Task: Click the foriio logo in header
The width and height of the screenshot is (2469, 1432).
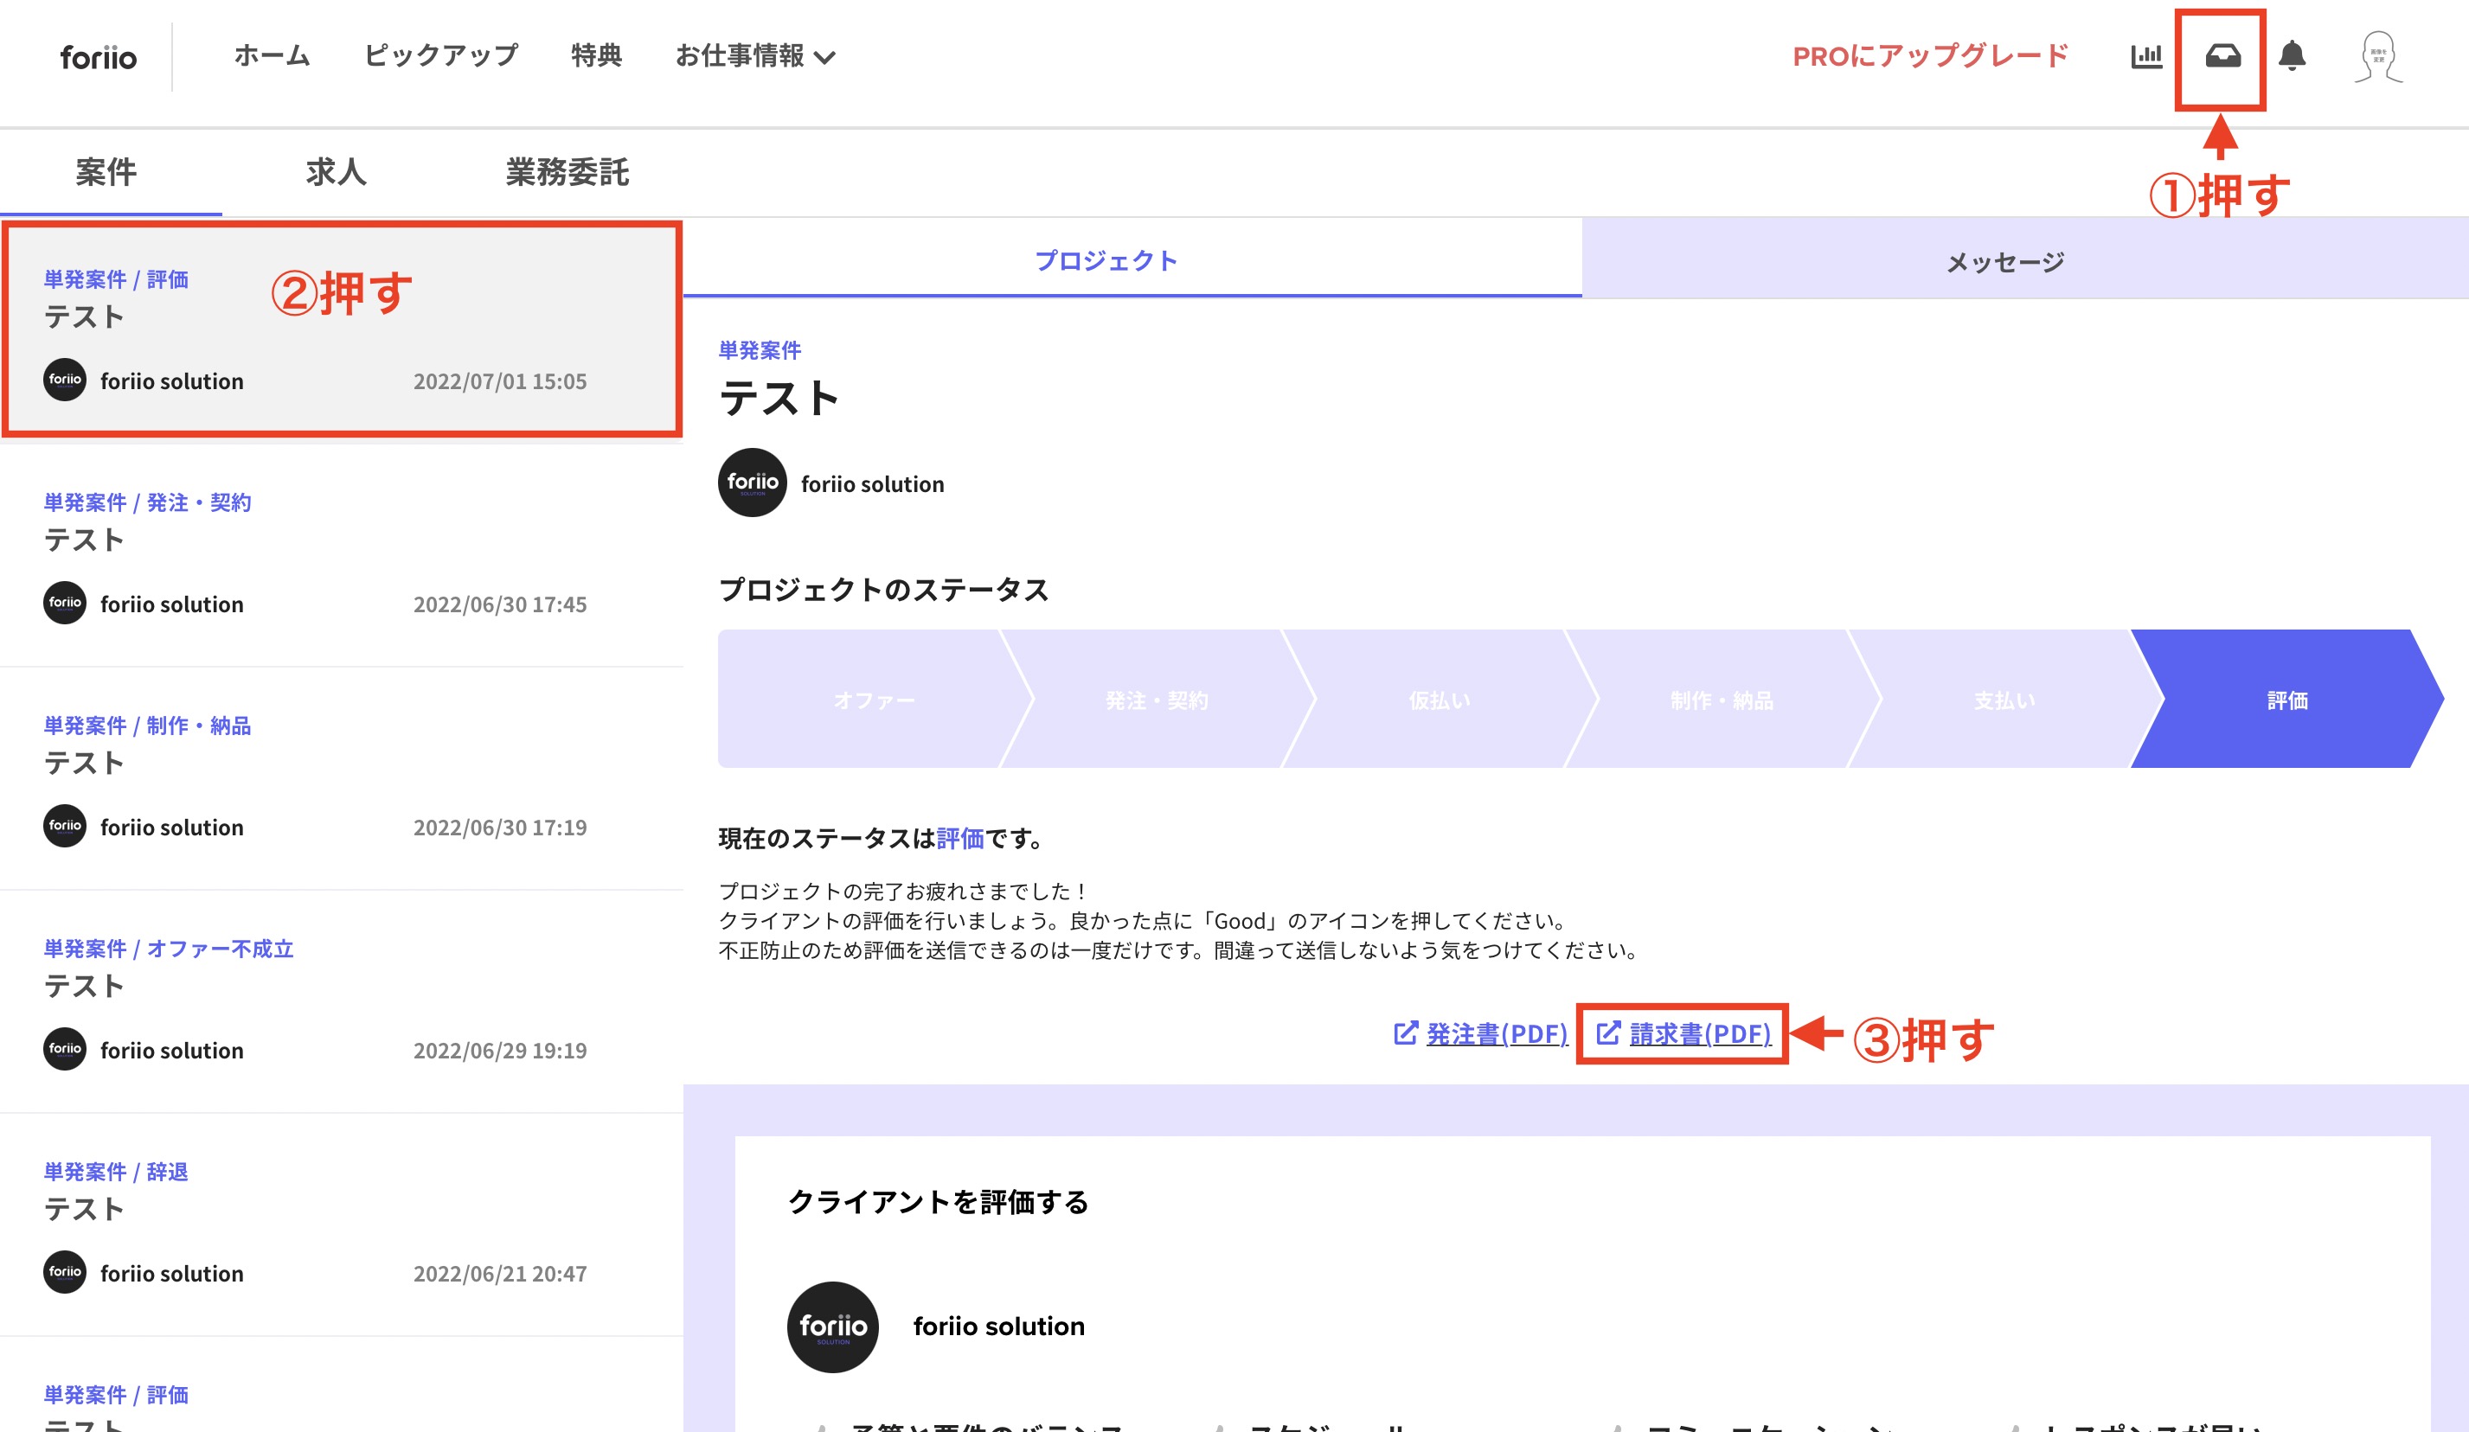Action: click(98, 57)
